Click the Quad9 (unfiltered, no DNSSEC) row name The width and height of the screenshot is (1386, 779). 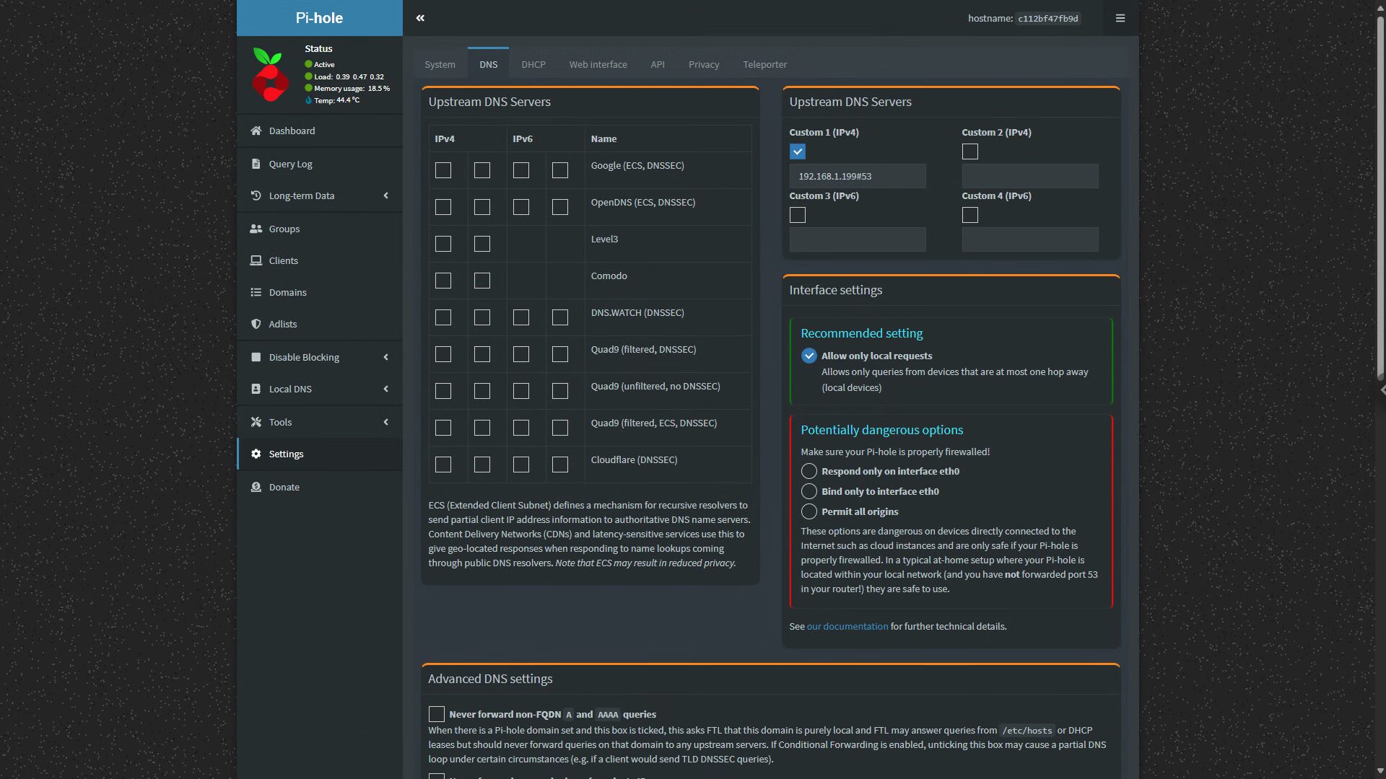[x=655, y=386]
